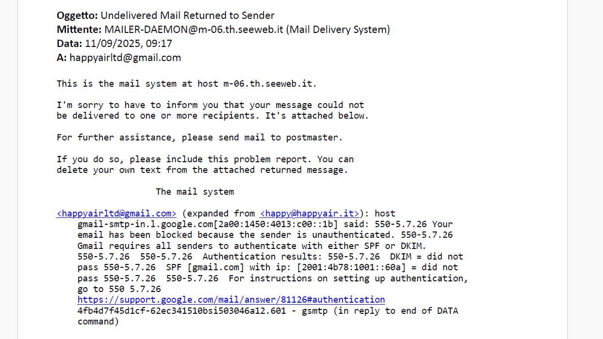Click the centered text The mail system

pos(195,192)
